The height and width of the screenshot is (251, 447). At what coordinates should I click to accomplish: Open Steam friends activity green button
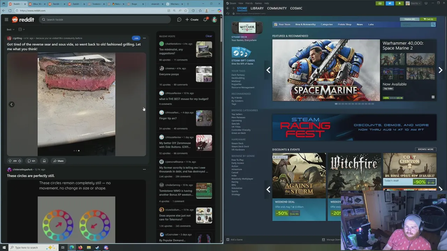(380, 3)
